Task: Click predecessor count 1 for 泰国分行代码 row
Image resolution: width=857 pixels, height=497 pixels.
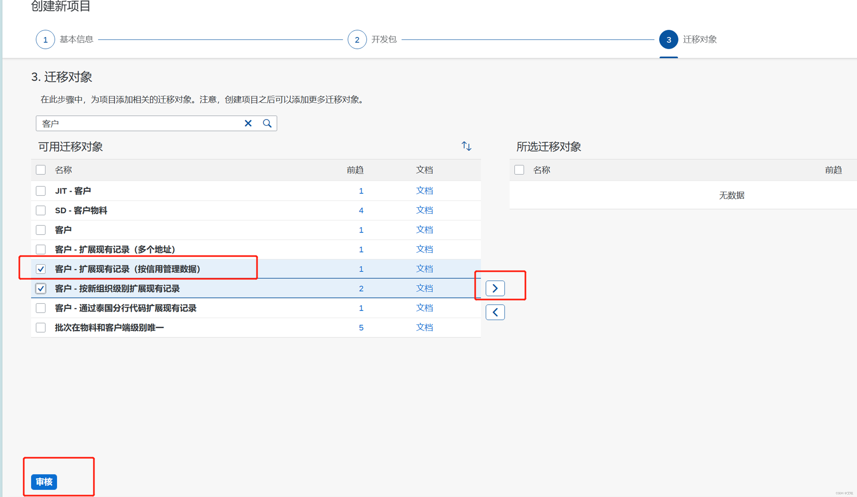Action: (x=361, y=308)
